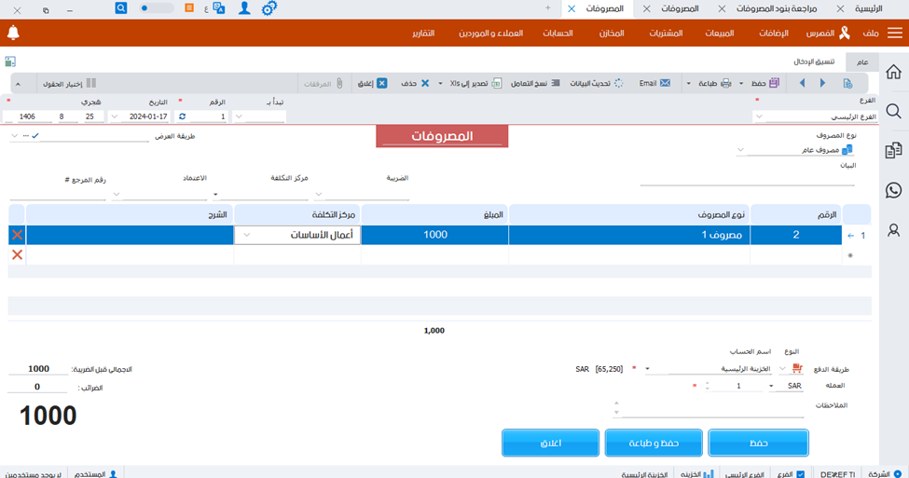The height and width of the screenshot is (478, 909).
Task: Click the البيان description input field
Action: coord(746,179)
